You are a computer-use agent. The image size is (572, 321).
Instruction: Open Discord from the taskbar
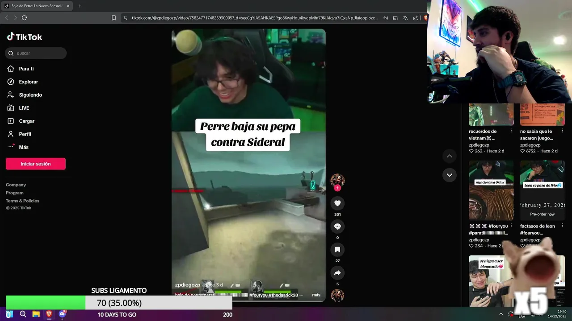point(63,314)
